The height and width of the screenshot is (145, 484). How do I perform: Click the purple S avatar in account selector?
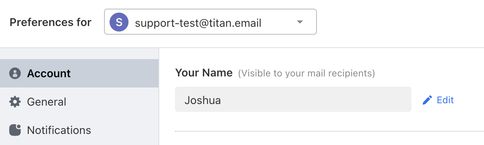[119, 22]
